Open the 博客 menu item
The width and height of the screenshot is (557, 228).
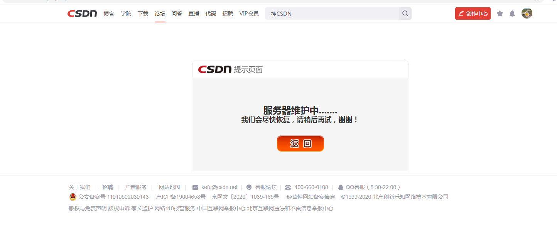pyautogui.click(x=109, y=14)
